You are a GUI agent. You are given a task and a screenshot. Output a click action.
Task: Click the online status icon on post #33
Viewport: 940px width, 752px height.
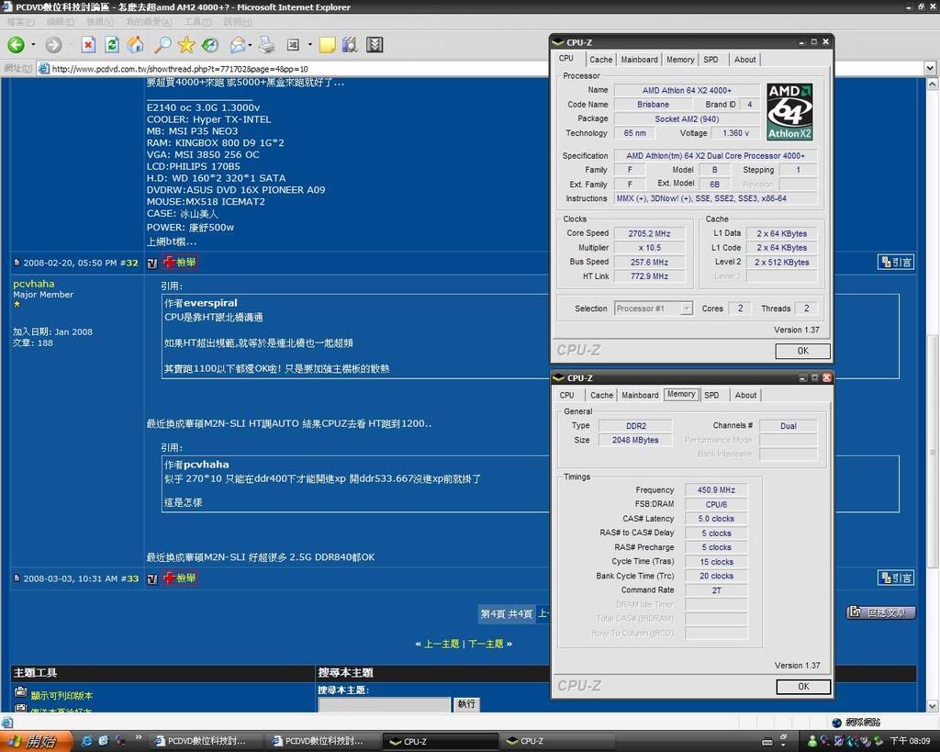click(x=152, y=578)
